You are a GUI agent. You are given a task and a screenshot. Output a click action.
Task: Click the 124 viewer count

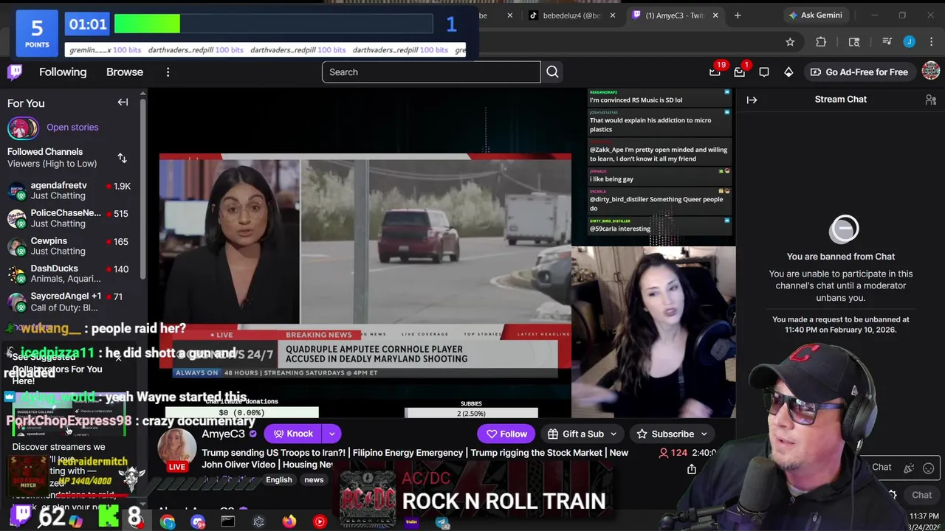click(673, 453)
